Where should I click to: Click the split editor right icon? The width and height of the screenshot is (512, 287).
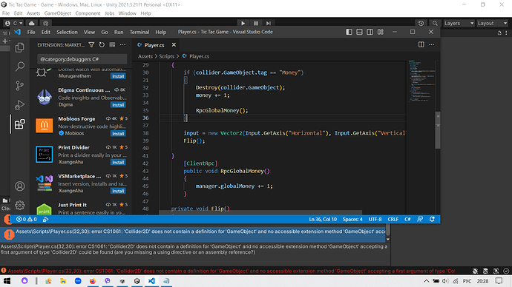point(421,44)
